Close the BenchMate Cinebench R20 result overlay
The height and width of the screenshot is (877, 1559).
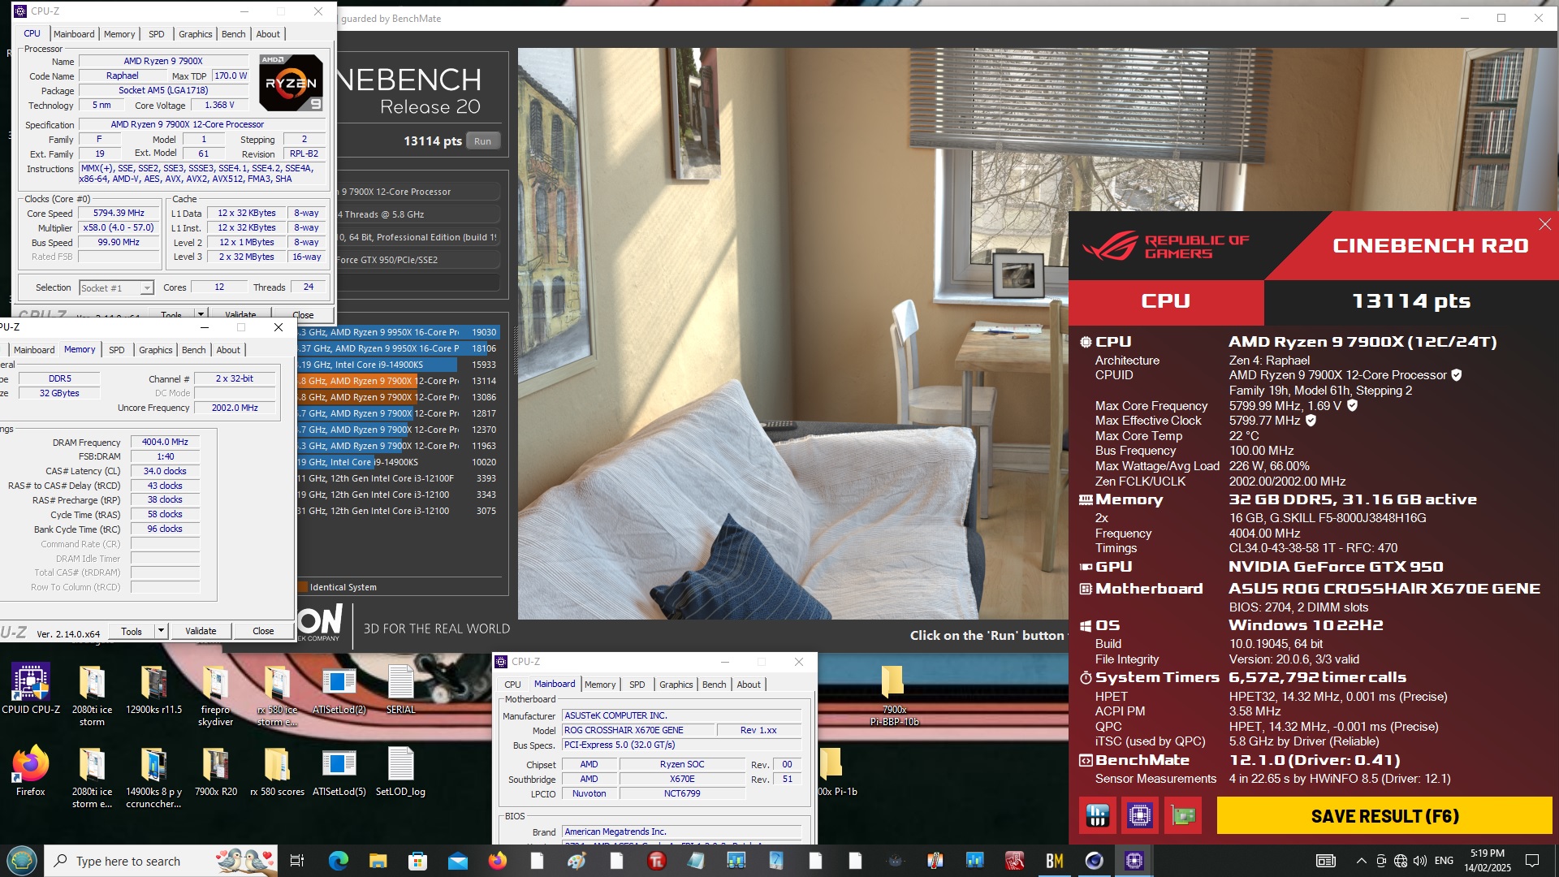click(x=1544, y=224)
